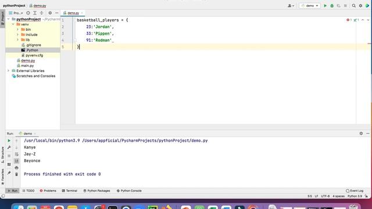Clear run output with the trash icon
Viewport: 372px width, 209px height.
(x=16, y=174)
